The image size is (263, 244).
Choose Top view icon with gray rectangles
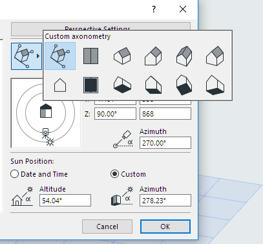coord(90,56)
